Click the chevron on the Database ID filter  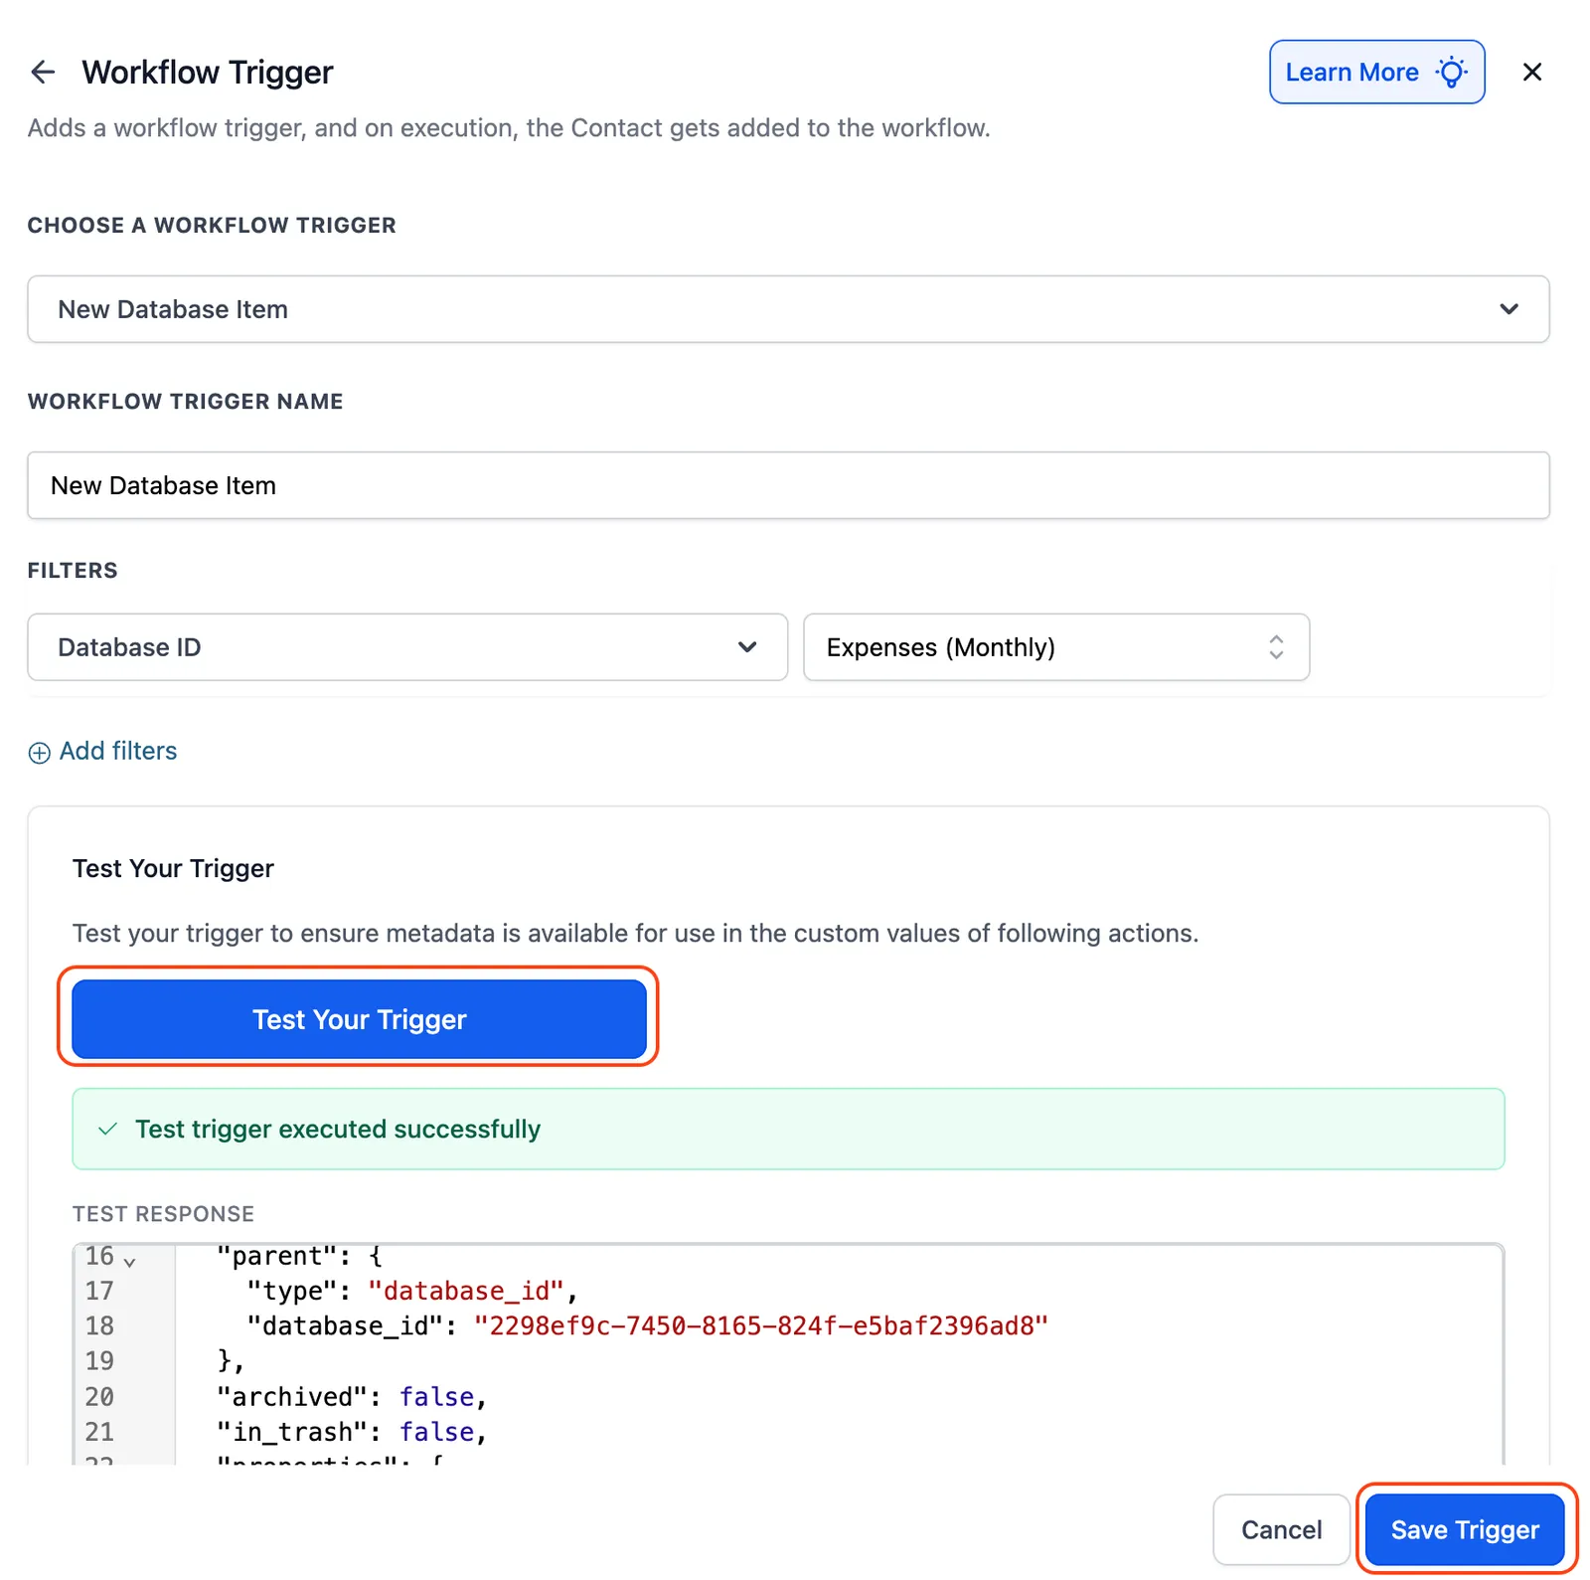pos(747,647)
